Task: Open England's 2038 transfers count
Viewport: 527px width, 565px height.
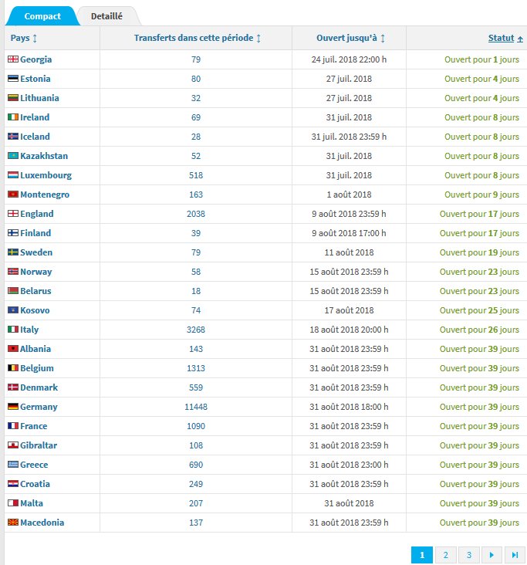Action: (196, 214)
